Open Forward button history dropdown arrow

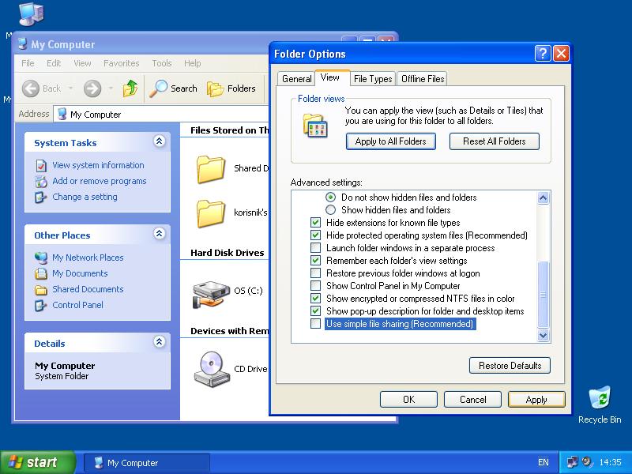click(110, 88)
